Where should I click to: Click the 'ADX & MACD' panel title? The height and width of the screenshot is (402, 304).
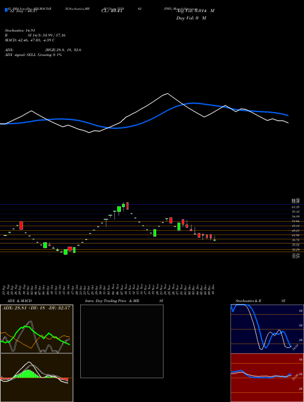pyautogui.click(x=19, y=301)
